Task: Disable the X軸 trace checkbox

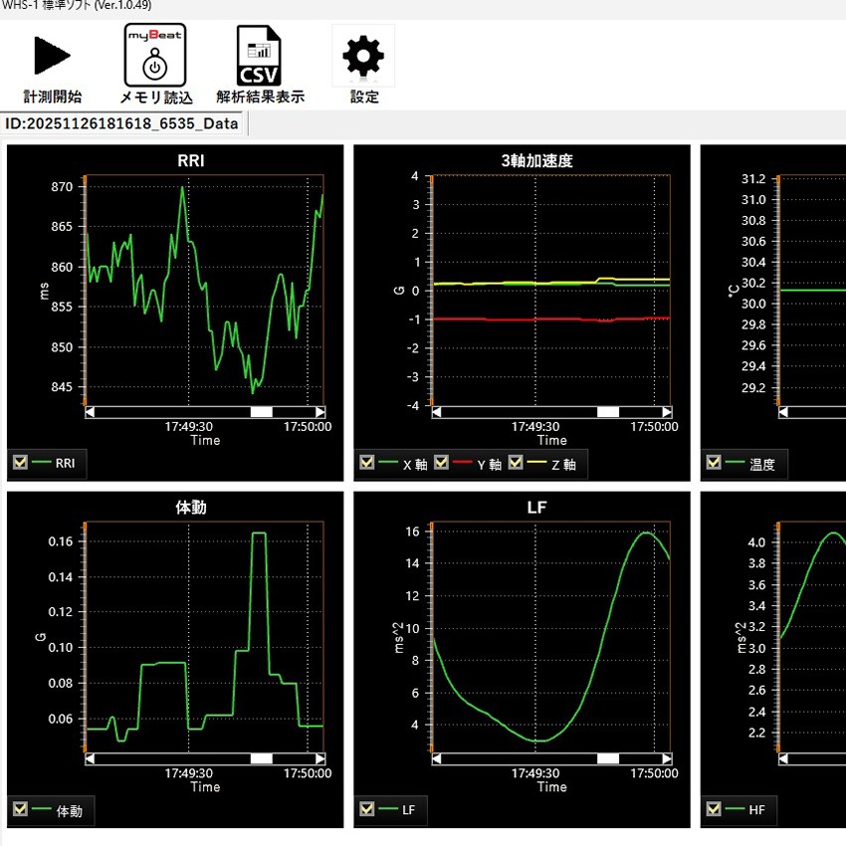Action: (367, 462)
